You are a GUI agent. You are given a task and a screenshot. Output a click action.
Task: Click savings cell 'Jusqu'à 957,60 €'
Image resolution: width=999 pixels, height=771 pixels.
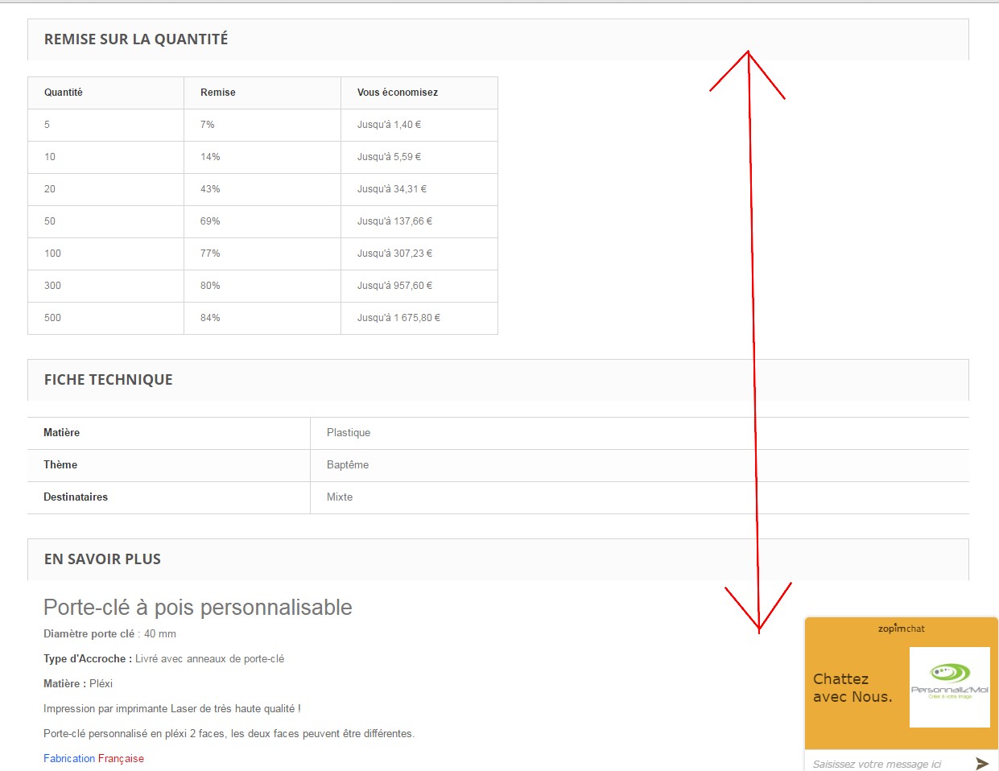pyautogui.click(x=419, y=286)
